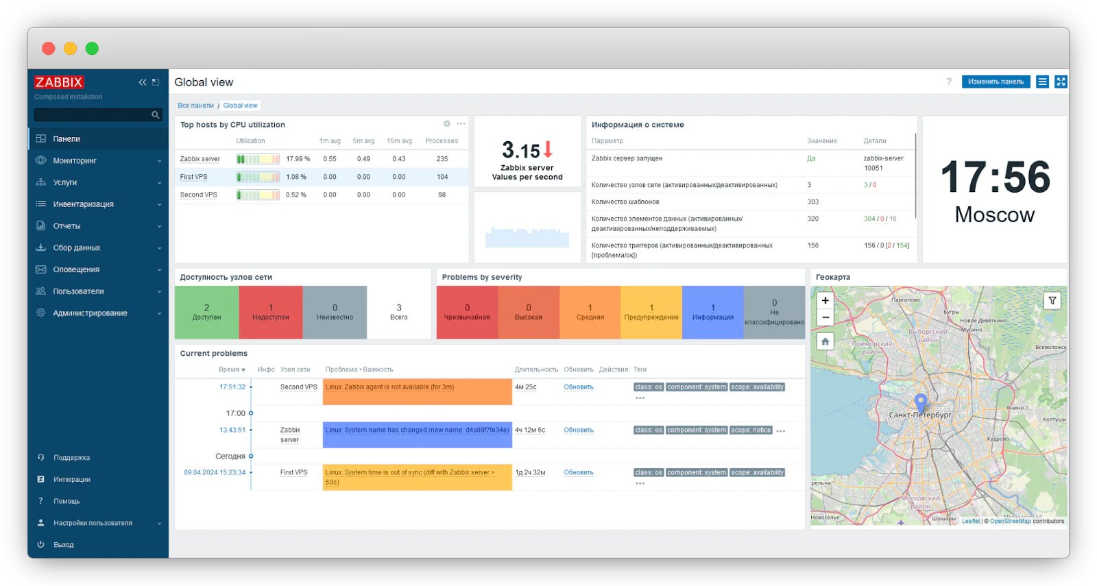
Task: Click the hide-sidebar icon beside the collapse chevrons
Action: (x=156, y=82)
